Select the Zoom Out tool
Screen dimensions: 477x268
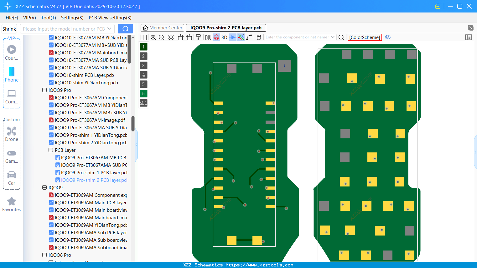point(161,37)
